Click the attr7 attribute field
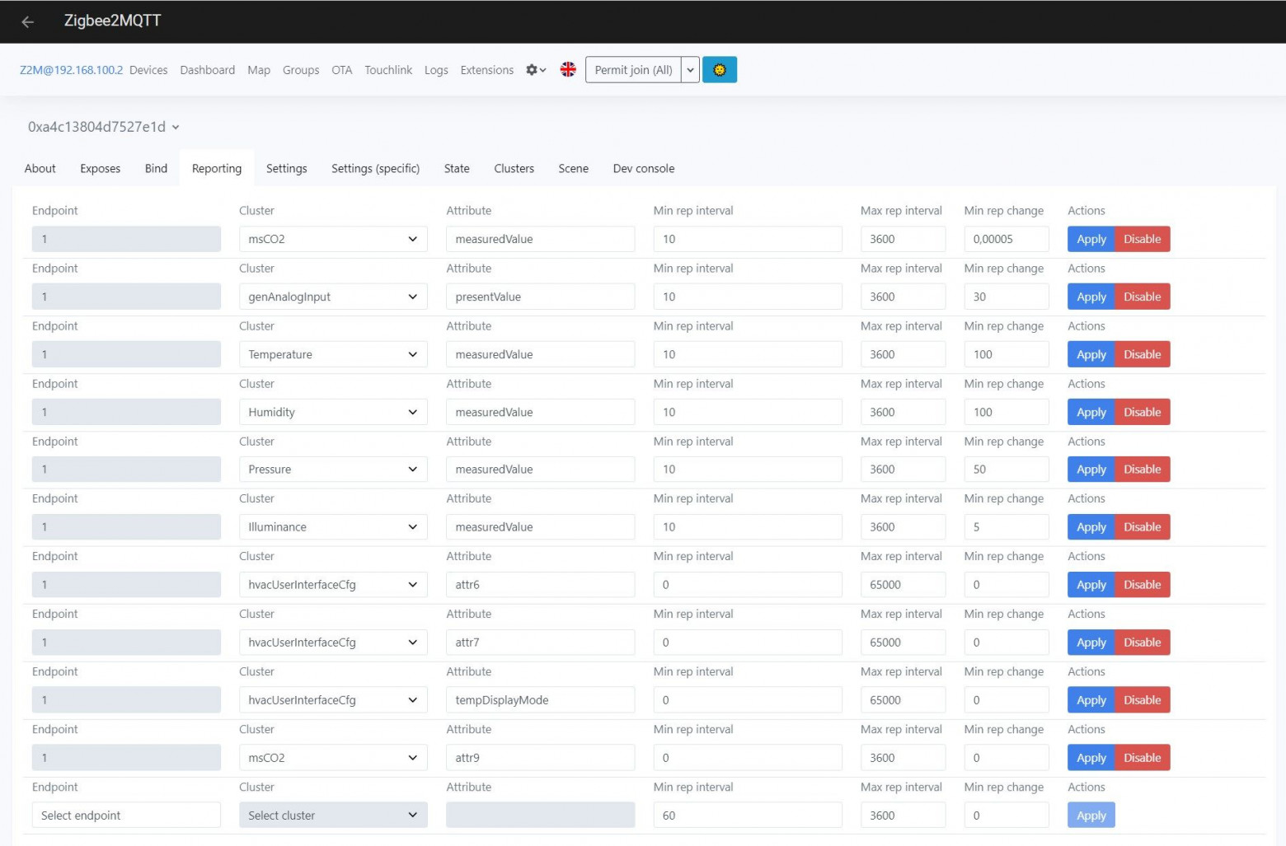 point(540,643)
